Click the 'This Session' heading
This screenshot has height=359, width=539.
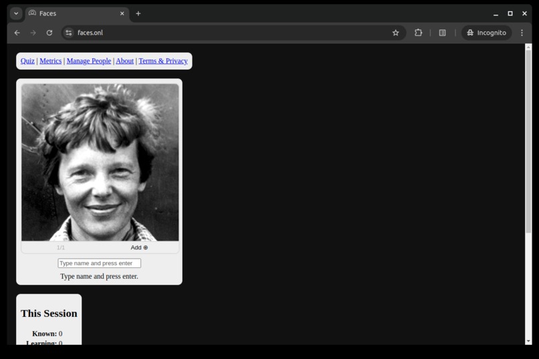point(49,314)
